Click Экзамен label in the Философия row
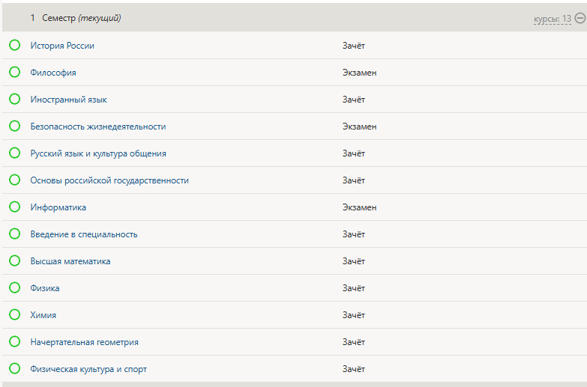The image size is (587, 387). pyautogui.click(x=359, y=73)
